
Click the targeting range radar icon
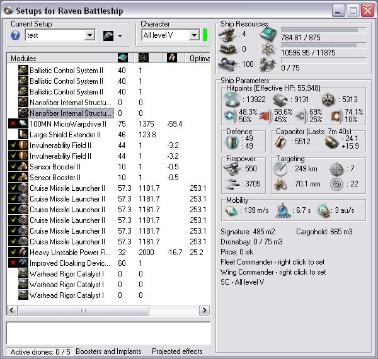pyautogui.click(x=280, y=169)
